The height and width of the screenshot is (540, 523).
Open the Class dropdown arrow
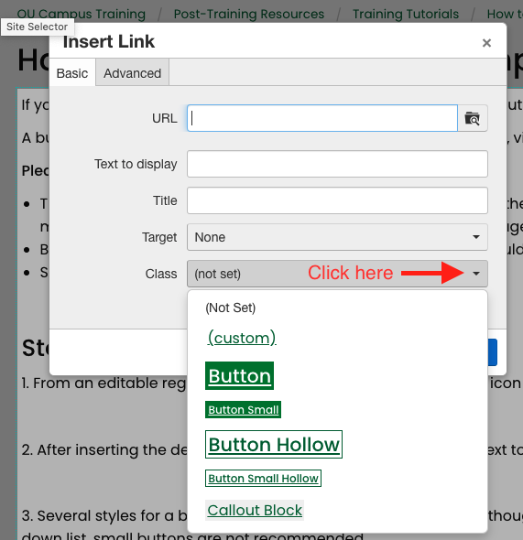click(x=475, y=274)
